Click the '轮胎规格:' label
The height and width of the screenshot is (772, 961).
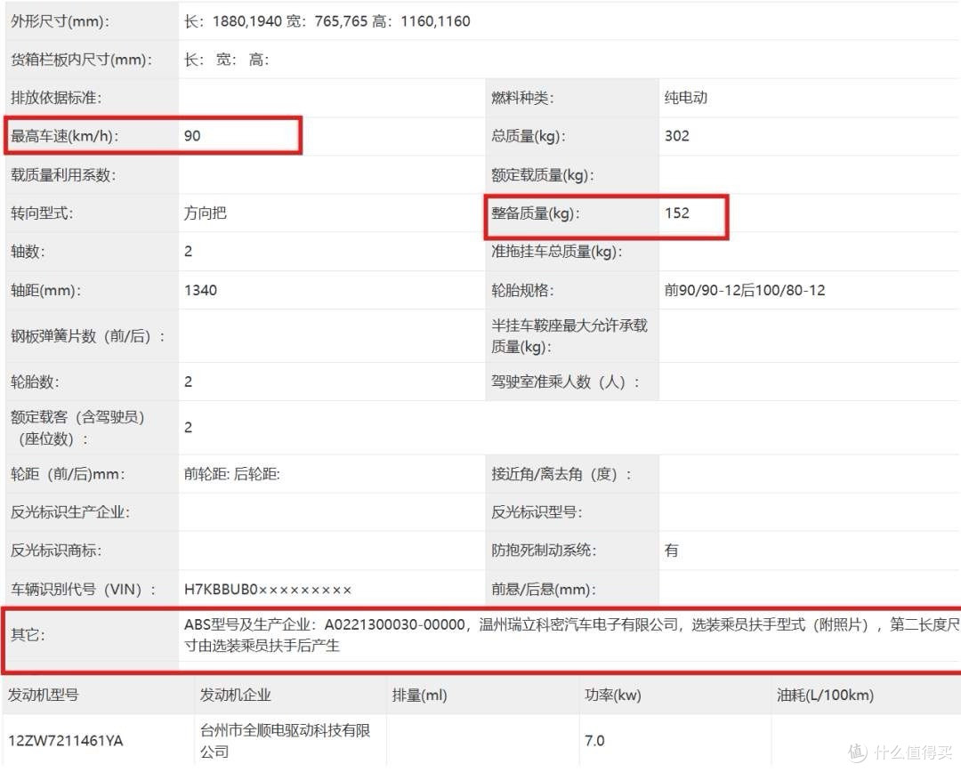coord(522,291)
